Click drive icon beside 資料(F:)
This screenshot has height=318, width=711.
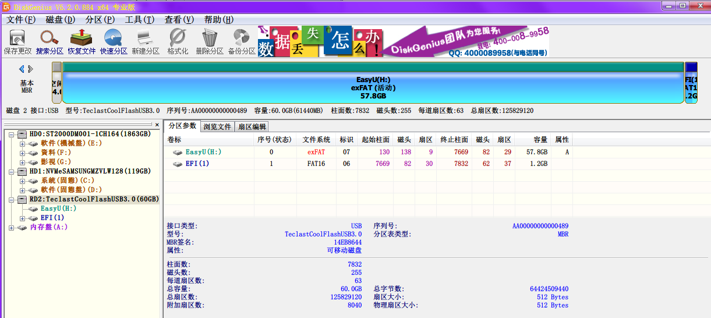[34, 153]
